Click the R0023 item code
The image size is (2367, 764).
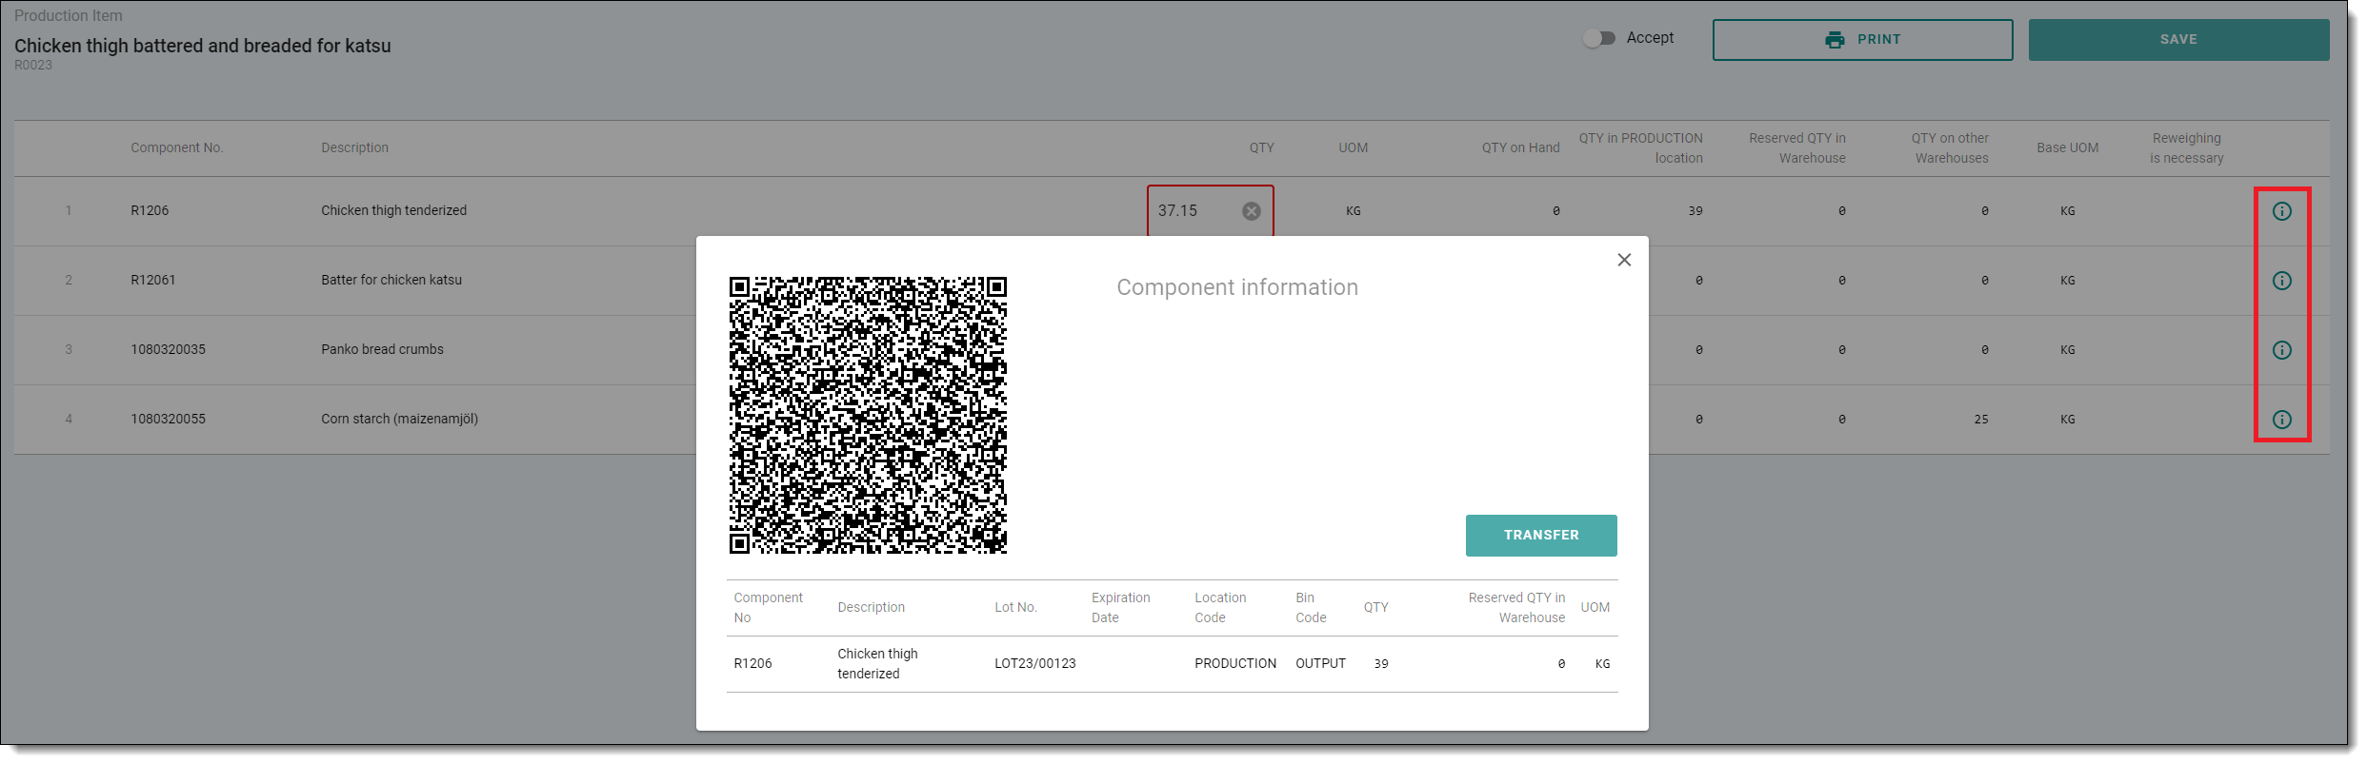pyautogui.click(x=33, y=66)
